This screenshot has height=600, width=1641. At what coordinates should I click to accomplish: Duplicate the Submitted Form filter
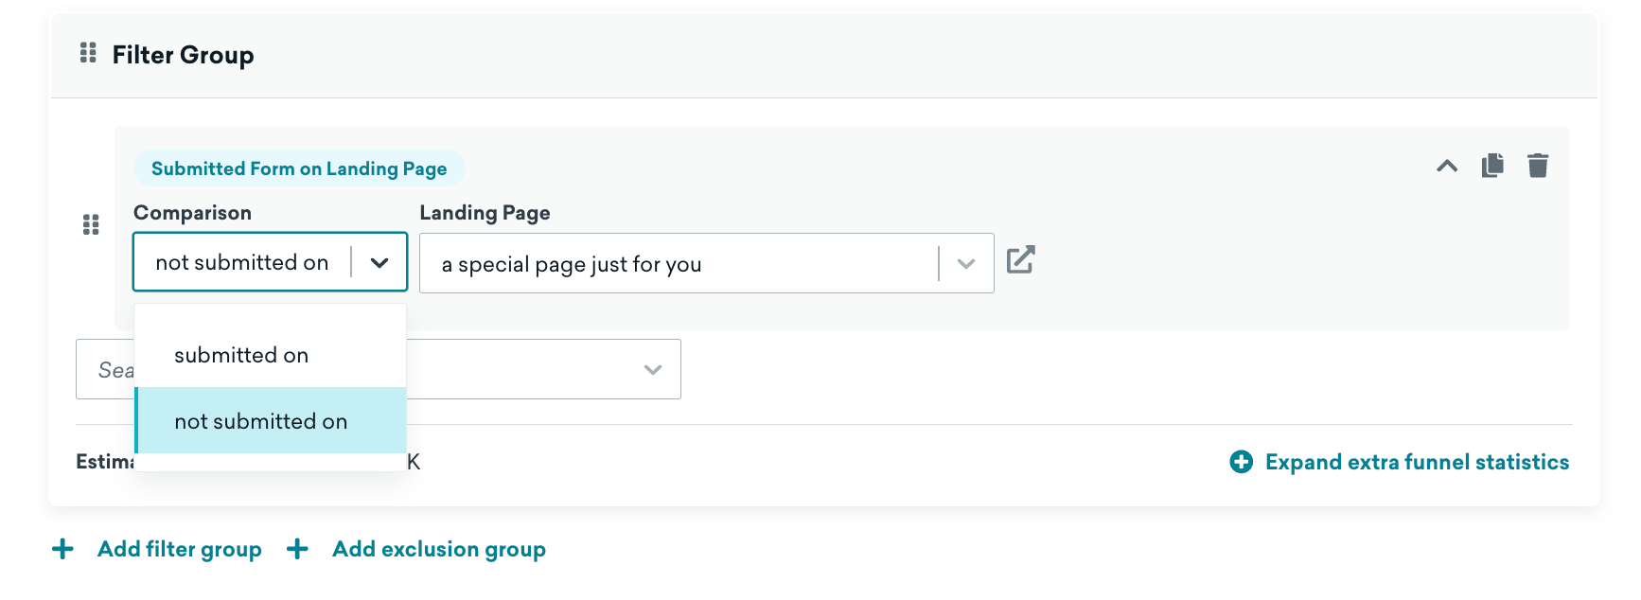tap(1492, 166)
